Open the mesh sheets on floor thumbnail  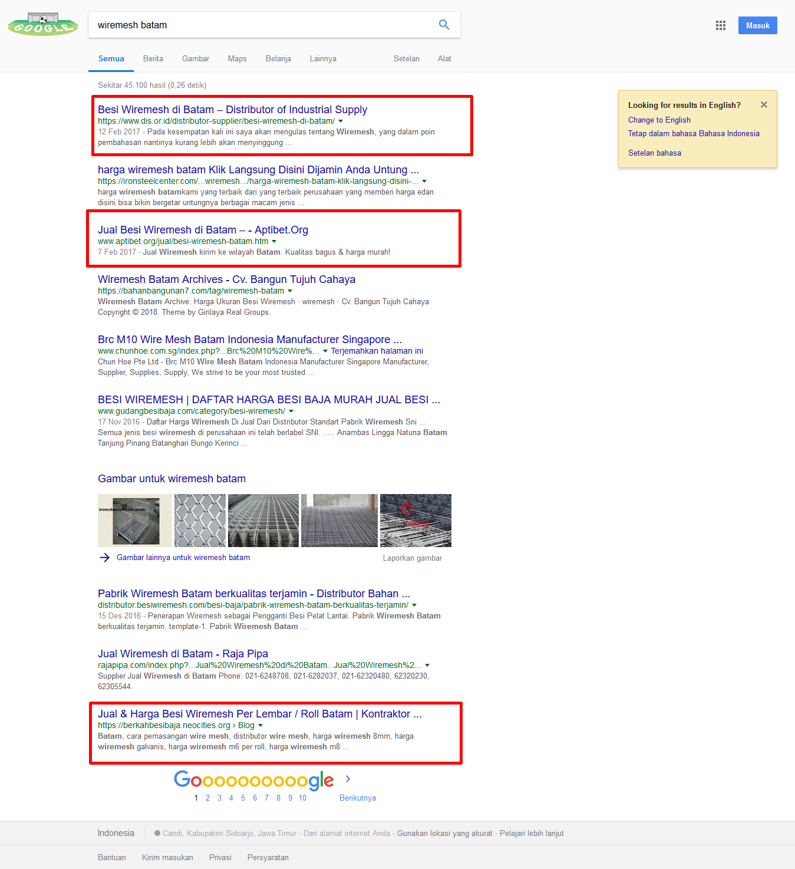[x=339, y=521]
